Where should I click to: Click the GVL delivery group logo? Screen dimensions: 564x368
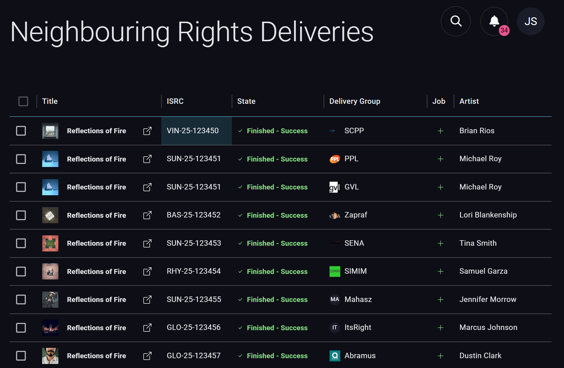point(335,187)
